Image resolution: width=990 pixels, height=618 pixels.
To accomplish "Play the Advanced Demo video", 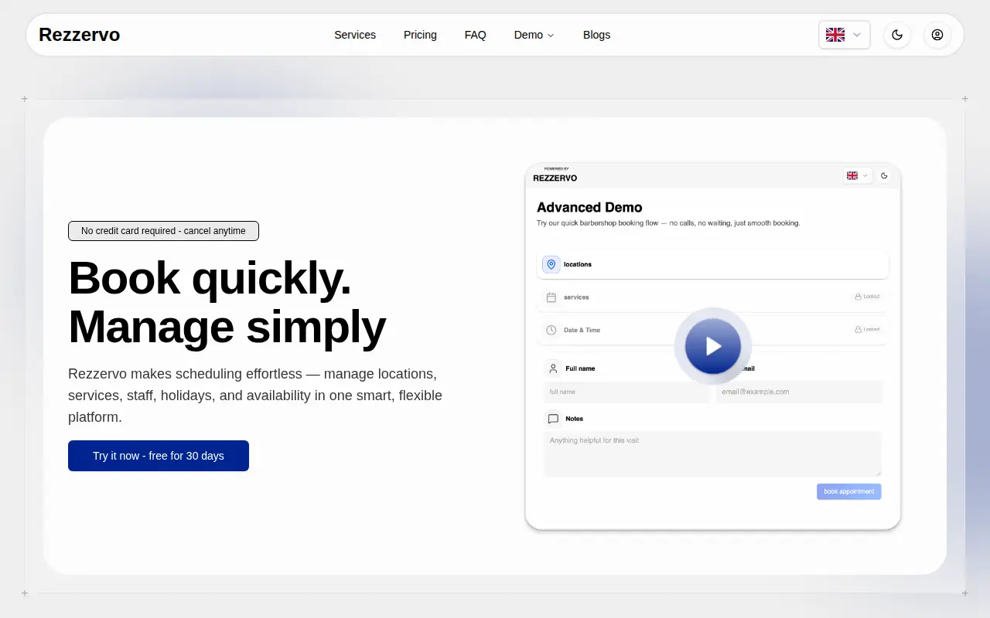I will [713, 346].
